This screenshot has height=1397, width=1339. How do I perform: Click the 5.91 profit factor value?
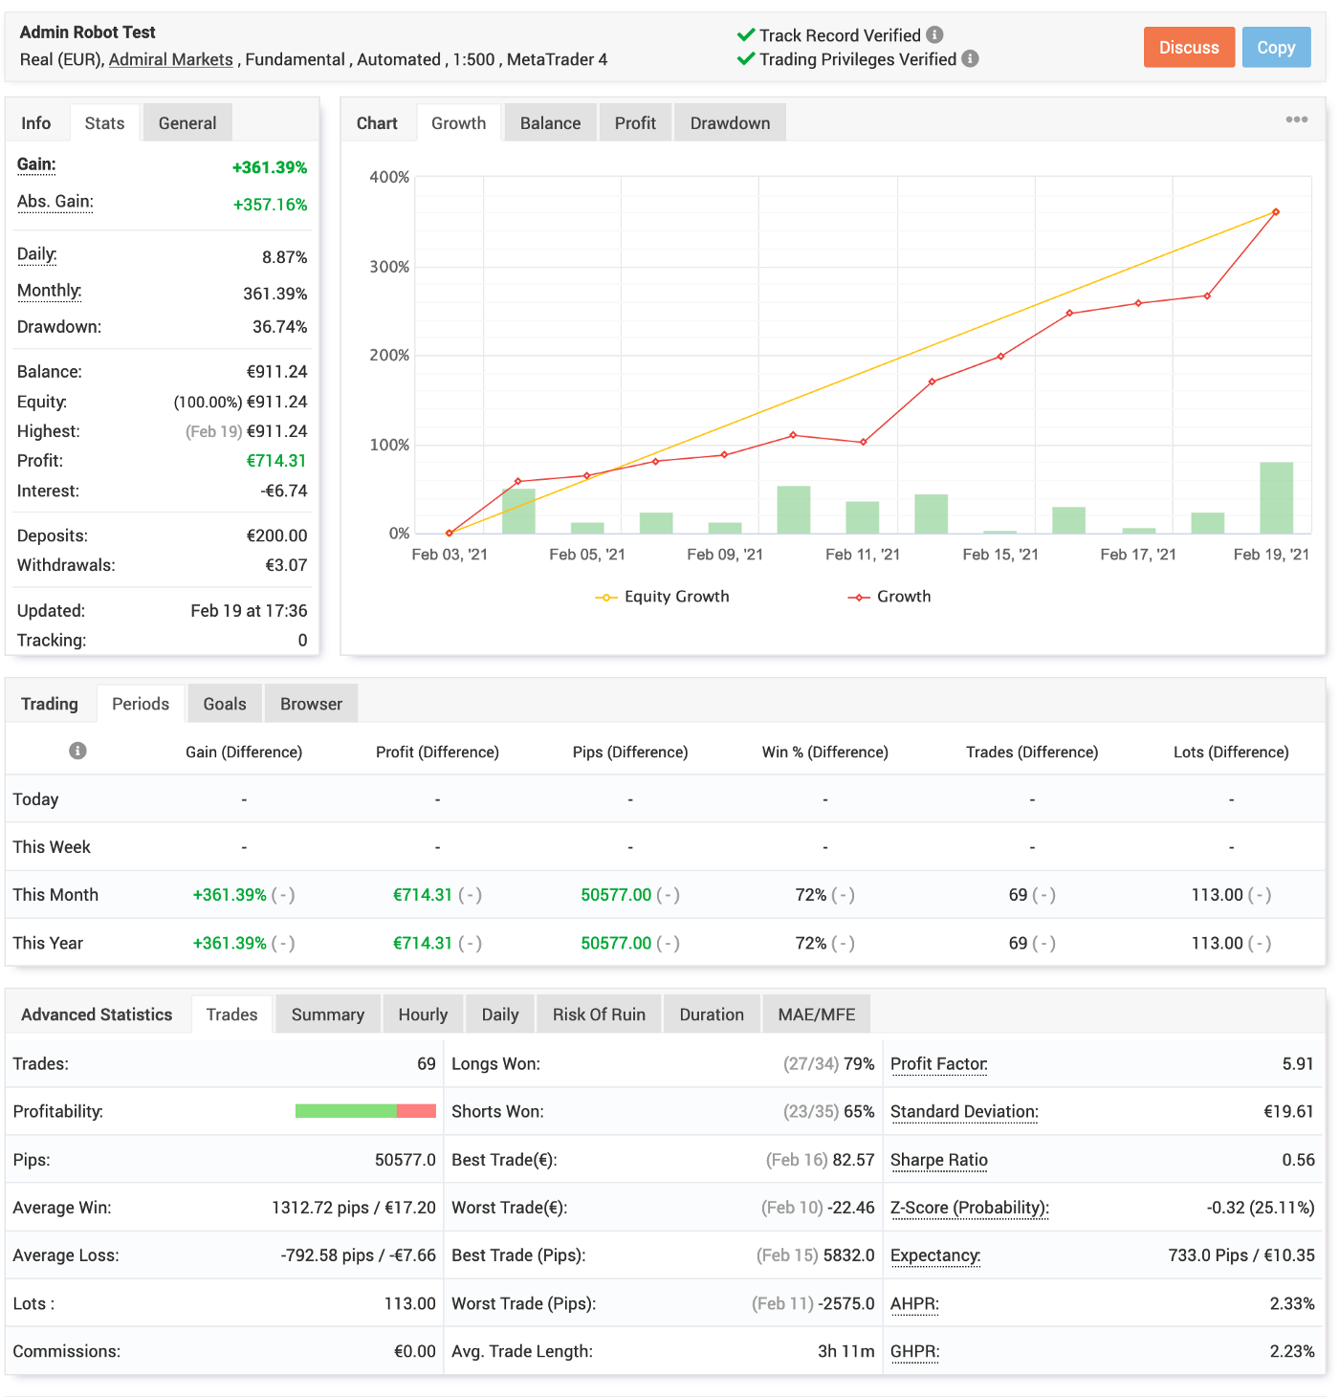[x=1298, y=1064]
